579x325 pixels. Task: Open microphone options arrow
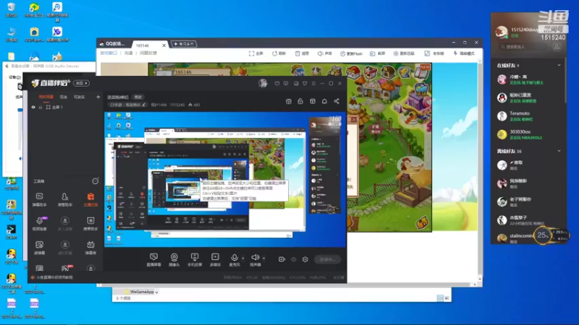tap(242, 258)
